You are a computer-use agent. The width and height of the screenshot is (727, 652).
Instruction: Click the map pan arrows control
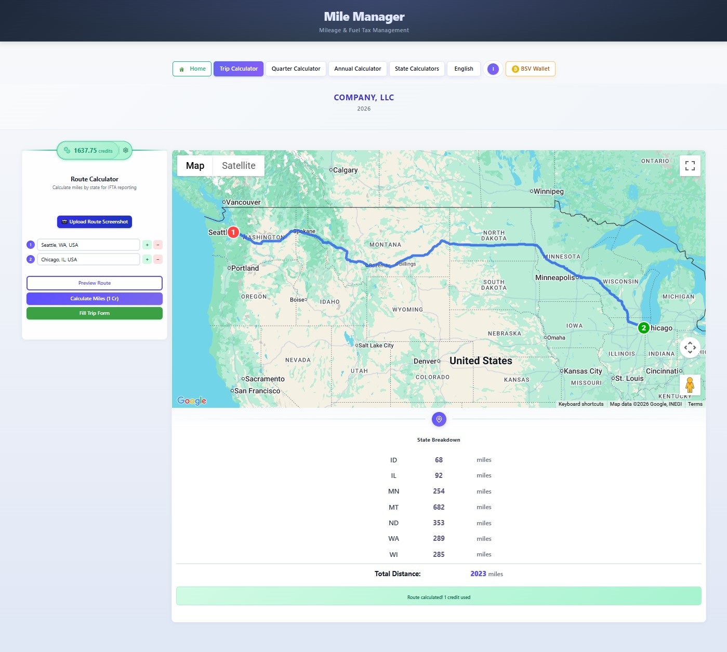pyautogui.click(x=690, y=347)
